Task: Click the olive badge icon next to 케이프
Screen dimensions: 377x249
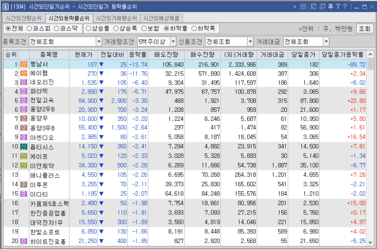Action: coord(23,156)
